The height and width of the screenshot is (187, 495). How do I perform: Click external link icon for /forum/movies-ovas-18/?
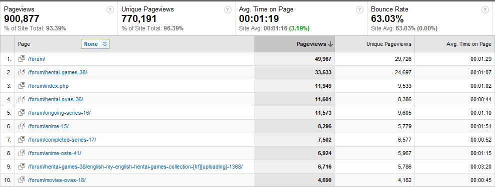pyautogui.click(x=21, y=180)
